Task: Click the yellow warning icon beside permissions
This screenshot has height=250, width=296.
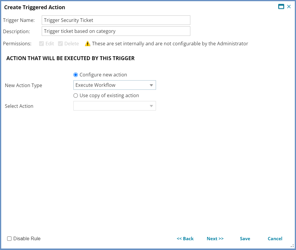Action: (x=88, y=44)
